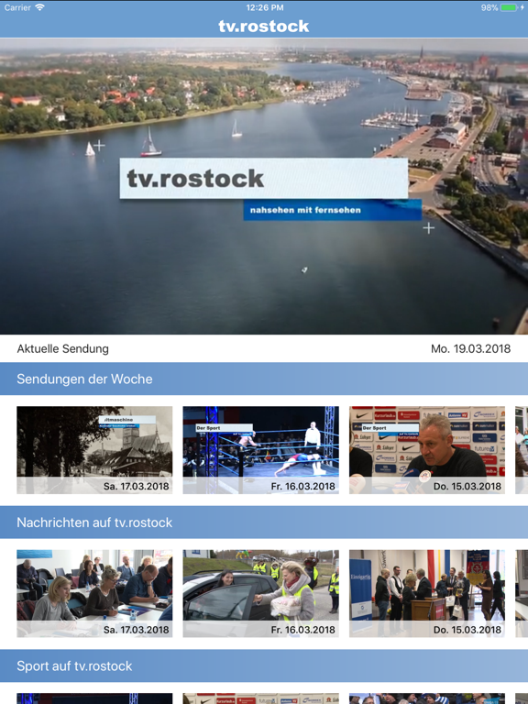Screen dimensions: 528x704
Task: Tap the Carrier label in the status bar
Action: point(17,7)
